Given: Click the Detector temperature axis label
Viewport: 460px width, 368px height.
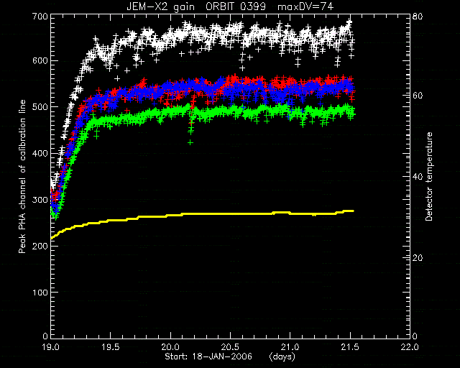Looking at the screenshot, I should [429, 177].
